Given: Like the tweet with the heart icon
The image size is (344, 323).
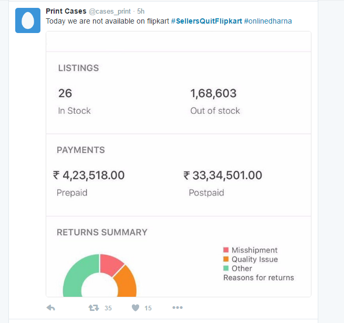Looking at the screenshot, I should (135, 308).
